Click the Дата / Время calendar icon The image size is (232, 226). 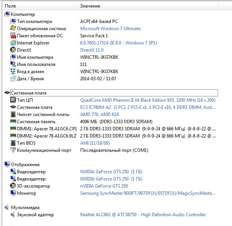(13, 79)
